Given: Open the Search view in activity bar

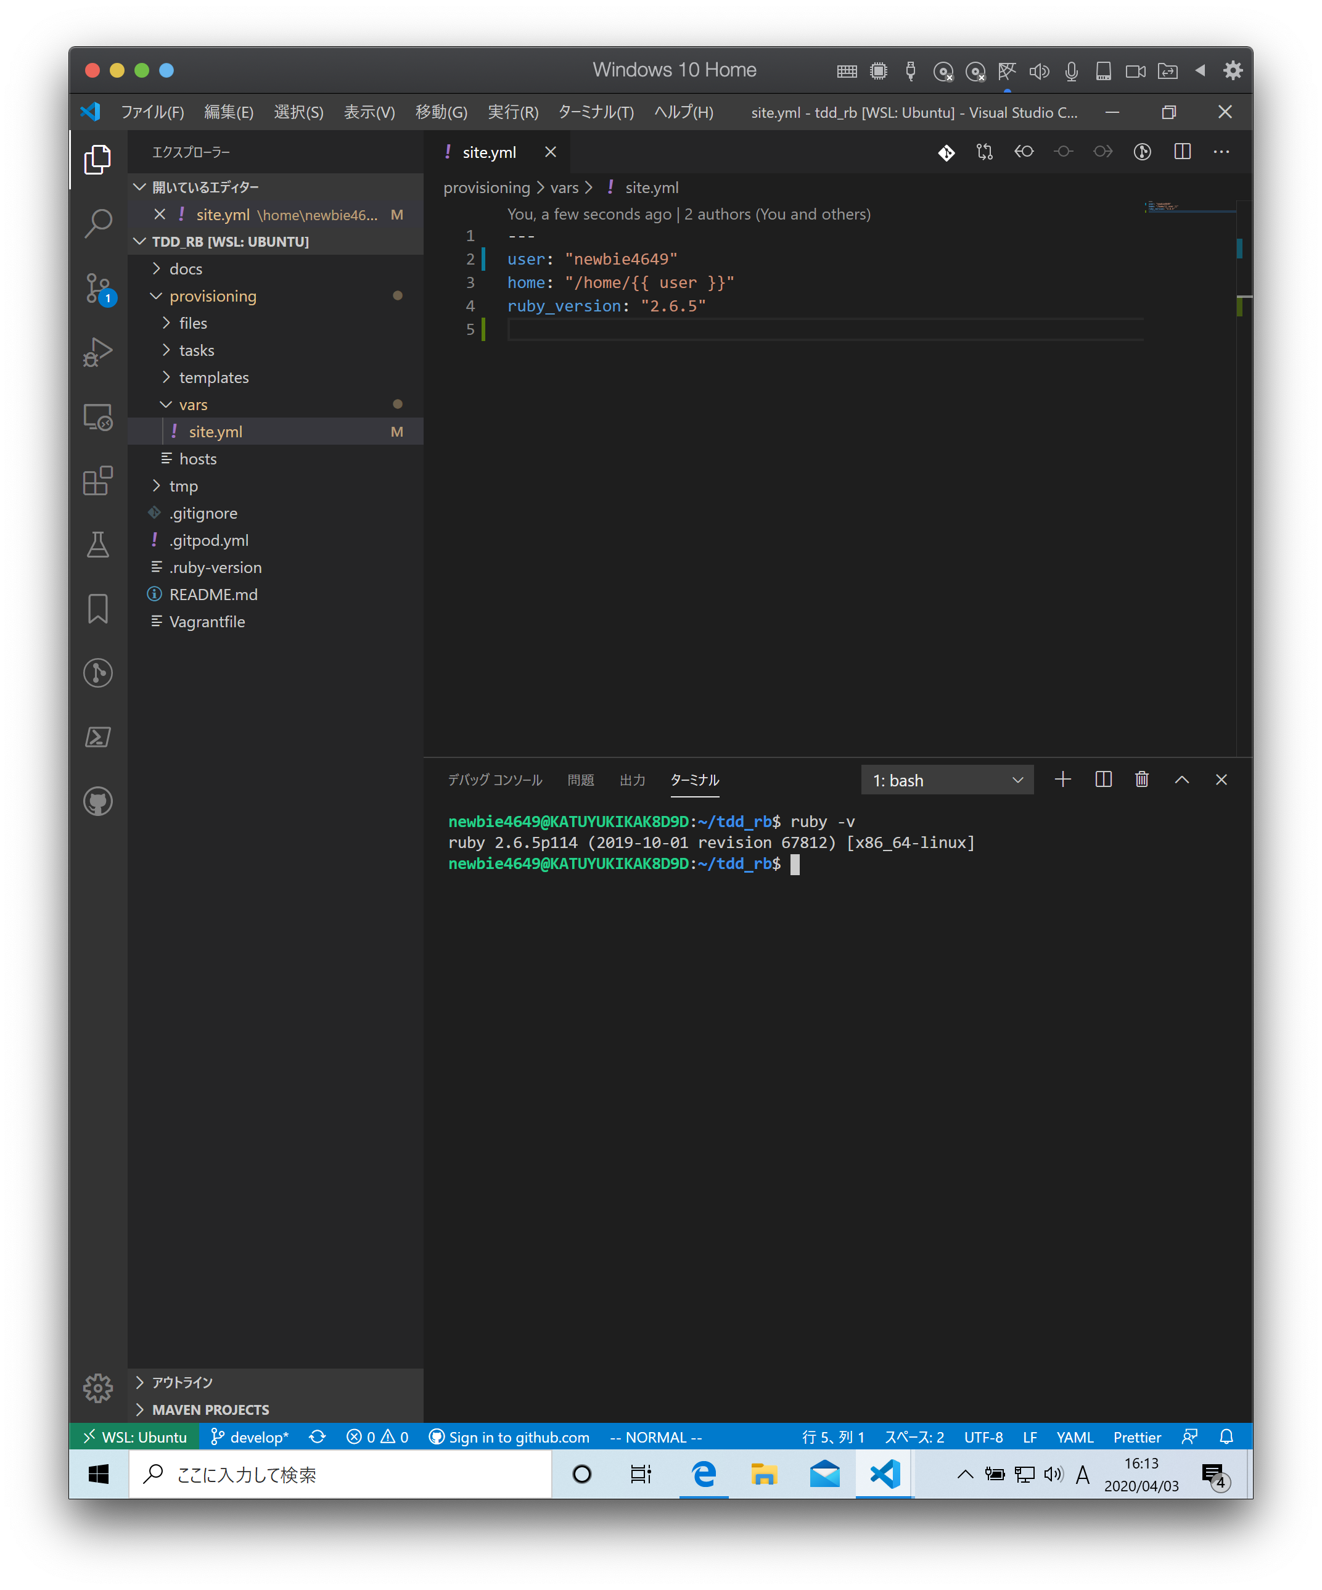Looking at the screenshot, I should pyautogui.click(x=97, y=223).
